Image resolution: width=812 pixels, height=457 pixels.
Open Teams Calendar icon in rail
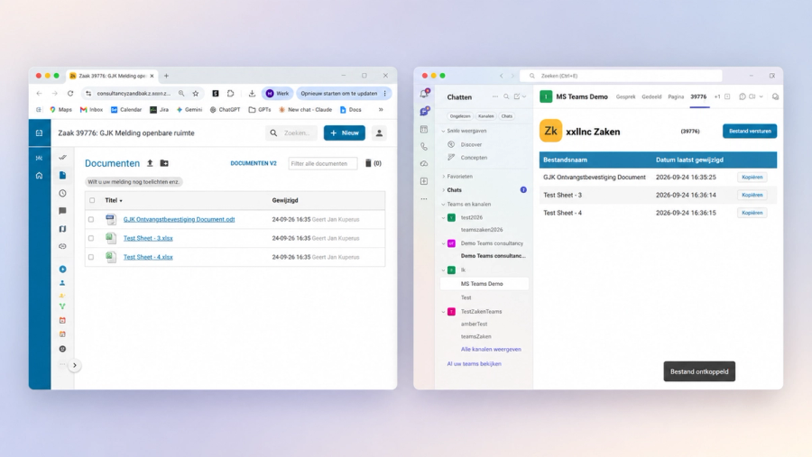[424, 129]
